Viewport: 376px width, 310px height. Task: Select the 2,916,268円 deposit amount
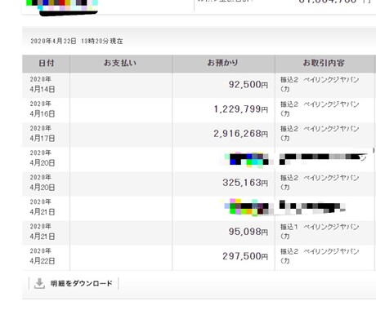241,134
